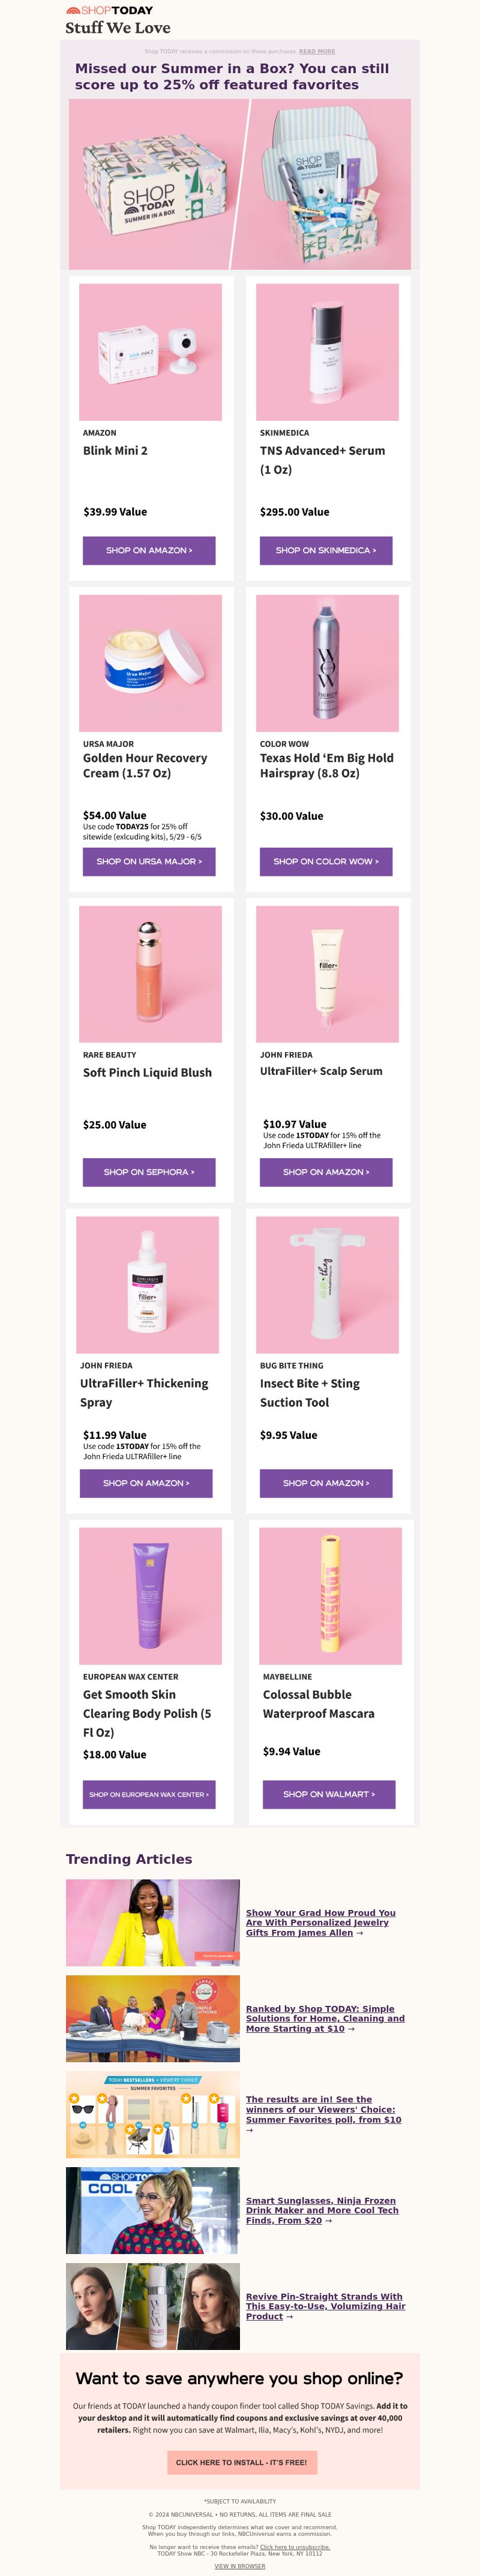
Task: Open the Blink Mini 2 product image
Action: point(150,352)
